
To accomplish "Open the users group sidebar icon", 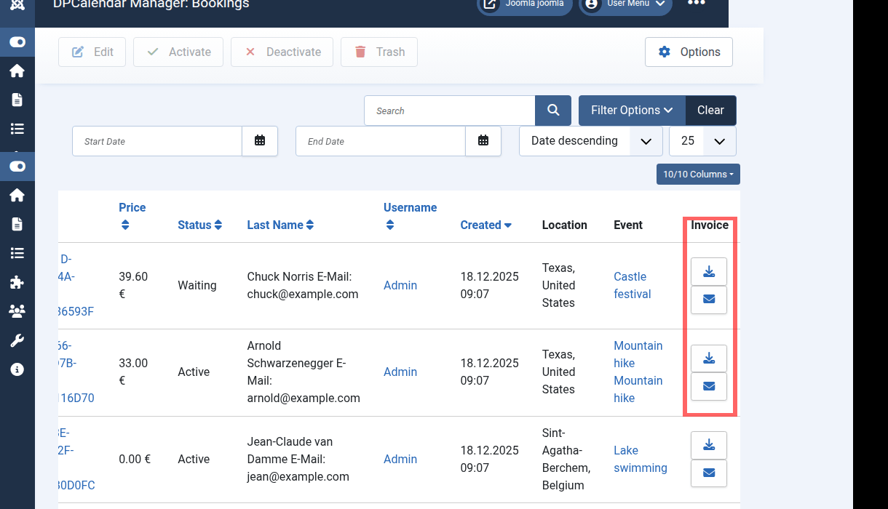I will [x=17, y=311].
